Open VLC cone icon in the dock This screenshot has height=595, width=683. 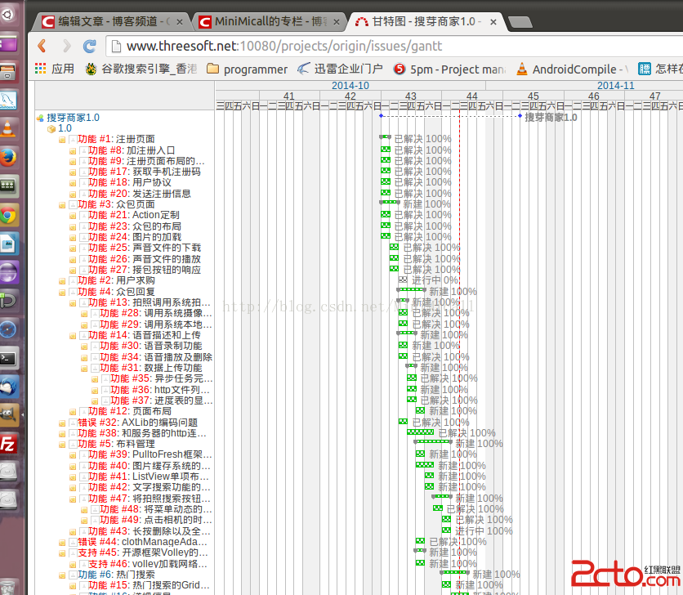(x=9, y=127)
